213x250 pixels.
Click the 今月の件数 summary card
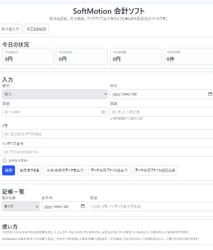[x=188, y=56]
